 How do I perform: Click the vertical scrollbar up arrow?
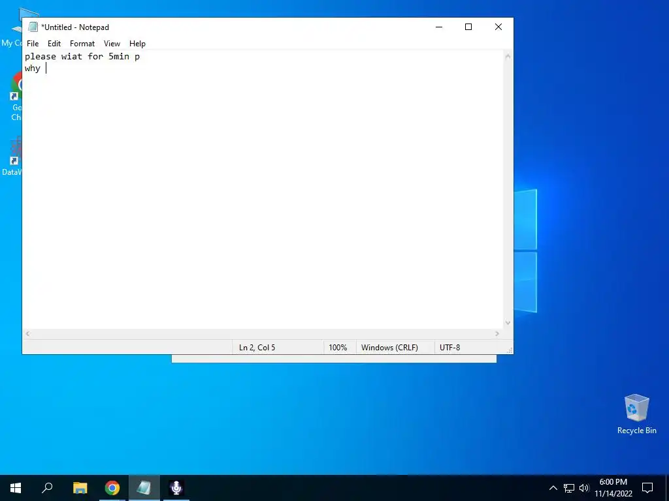click(x=508, y=56)
